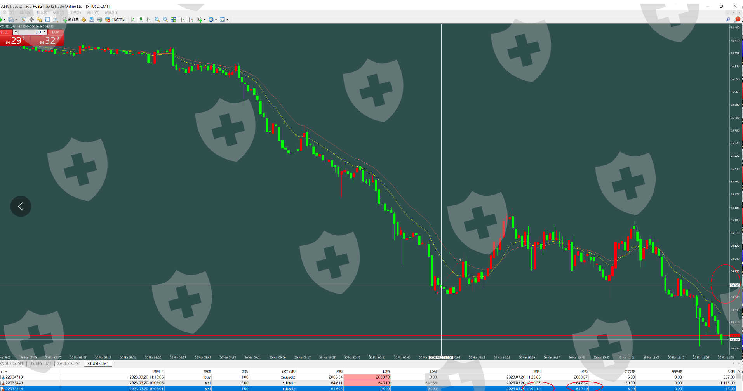Go to previous image with left chevron
The image size is (743, 391).
click(x=21, y=207)
